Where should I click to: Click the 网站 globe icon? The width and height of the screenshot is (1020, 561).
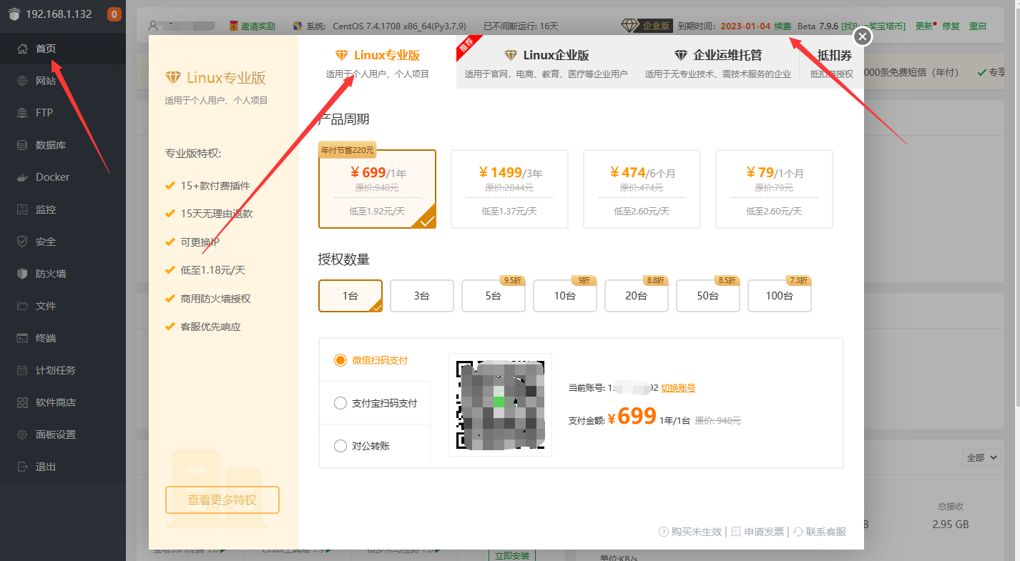coord(22,81)
